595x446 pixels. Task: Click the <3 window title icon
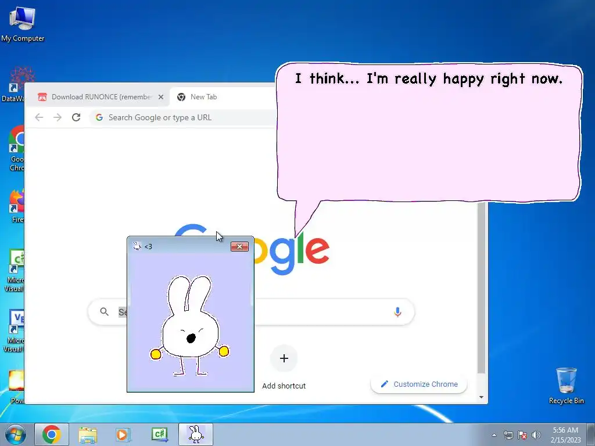pyautogui.click(x=137, y=246)
